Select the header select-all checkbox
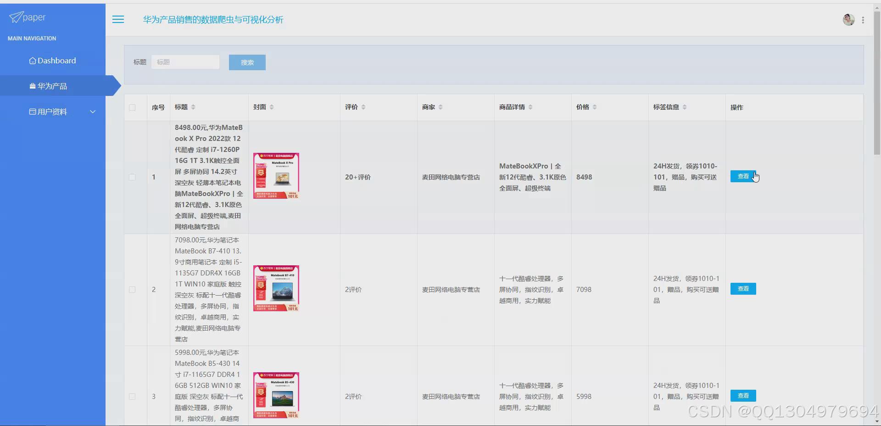Image resolution: width=881 pixels, height=426 pixels. (132, 107)
